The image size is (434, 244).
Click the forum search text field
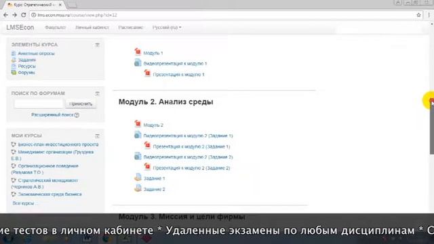click(x=39, y=104)
